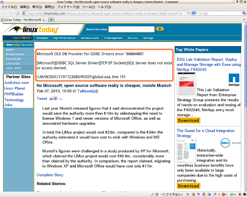Open Contribute in the navigation sidebar

[13, 59]
